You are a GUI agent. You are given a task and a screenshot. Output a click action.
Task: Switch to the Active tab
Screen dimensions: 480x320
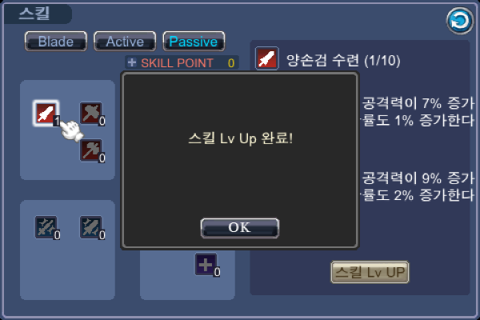tap(125, 42)
